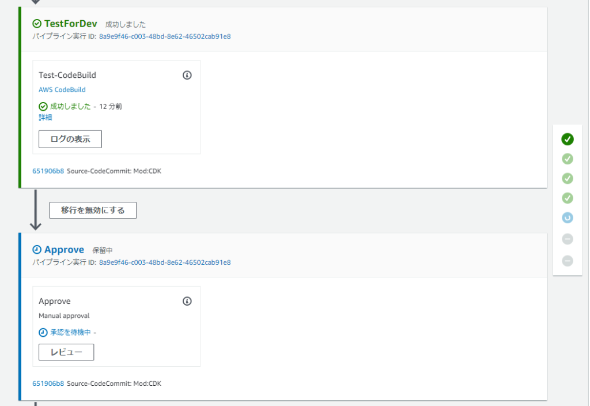The width and height of the screenshot is (590, 406).
Task: Click the 保留中 status next to Approve
Action: [103, 250]
